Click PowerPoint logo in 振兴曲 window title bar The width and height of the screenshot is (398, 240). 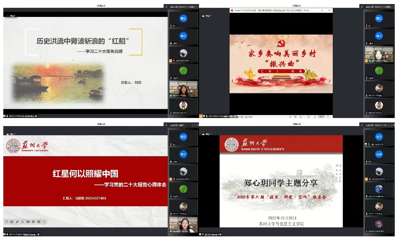point(232,11)
